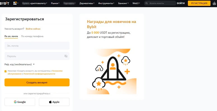This screenshot has height=111, width=217.
Task: Focus the Пароль input field
Action: tap(37, 56)
